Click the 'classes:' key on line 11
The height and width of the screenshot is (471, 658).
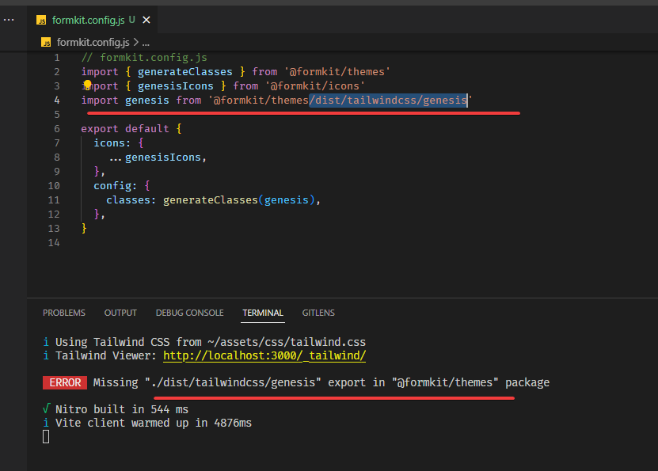[x=131, y=200]
